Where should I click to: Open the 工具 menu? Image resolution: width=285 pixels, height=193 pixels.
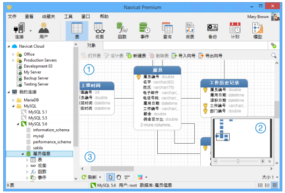pyautogui.click(x=68, y=17)
